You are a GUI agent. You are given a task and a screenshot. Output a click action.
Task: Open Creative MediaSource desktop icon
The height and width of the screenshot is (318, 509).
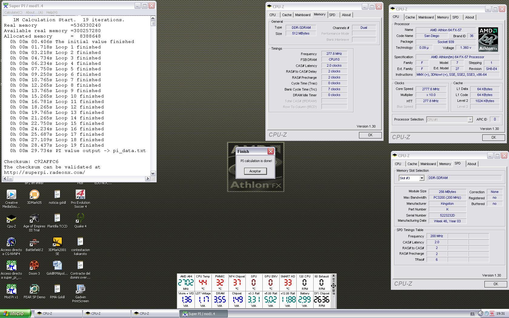11,199
